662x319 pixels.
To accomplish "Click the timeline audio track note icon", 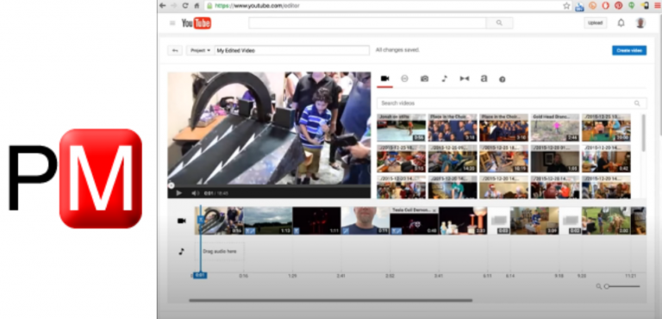I will click(x=182, y=252).
